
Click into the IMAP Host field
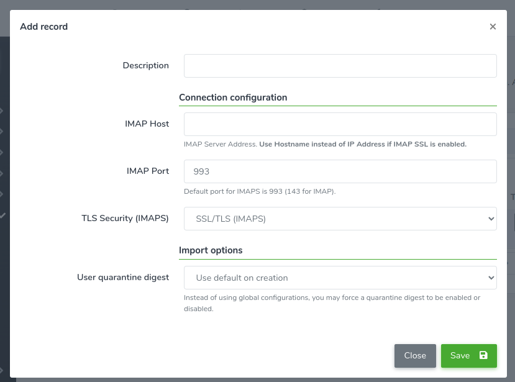click(340, 124)
